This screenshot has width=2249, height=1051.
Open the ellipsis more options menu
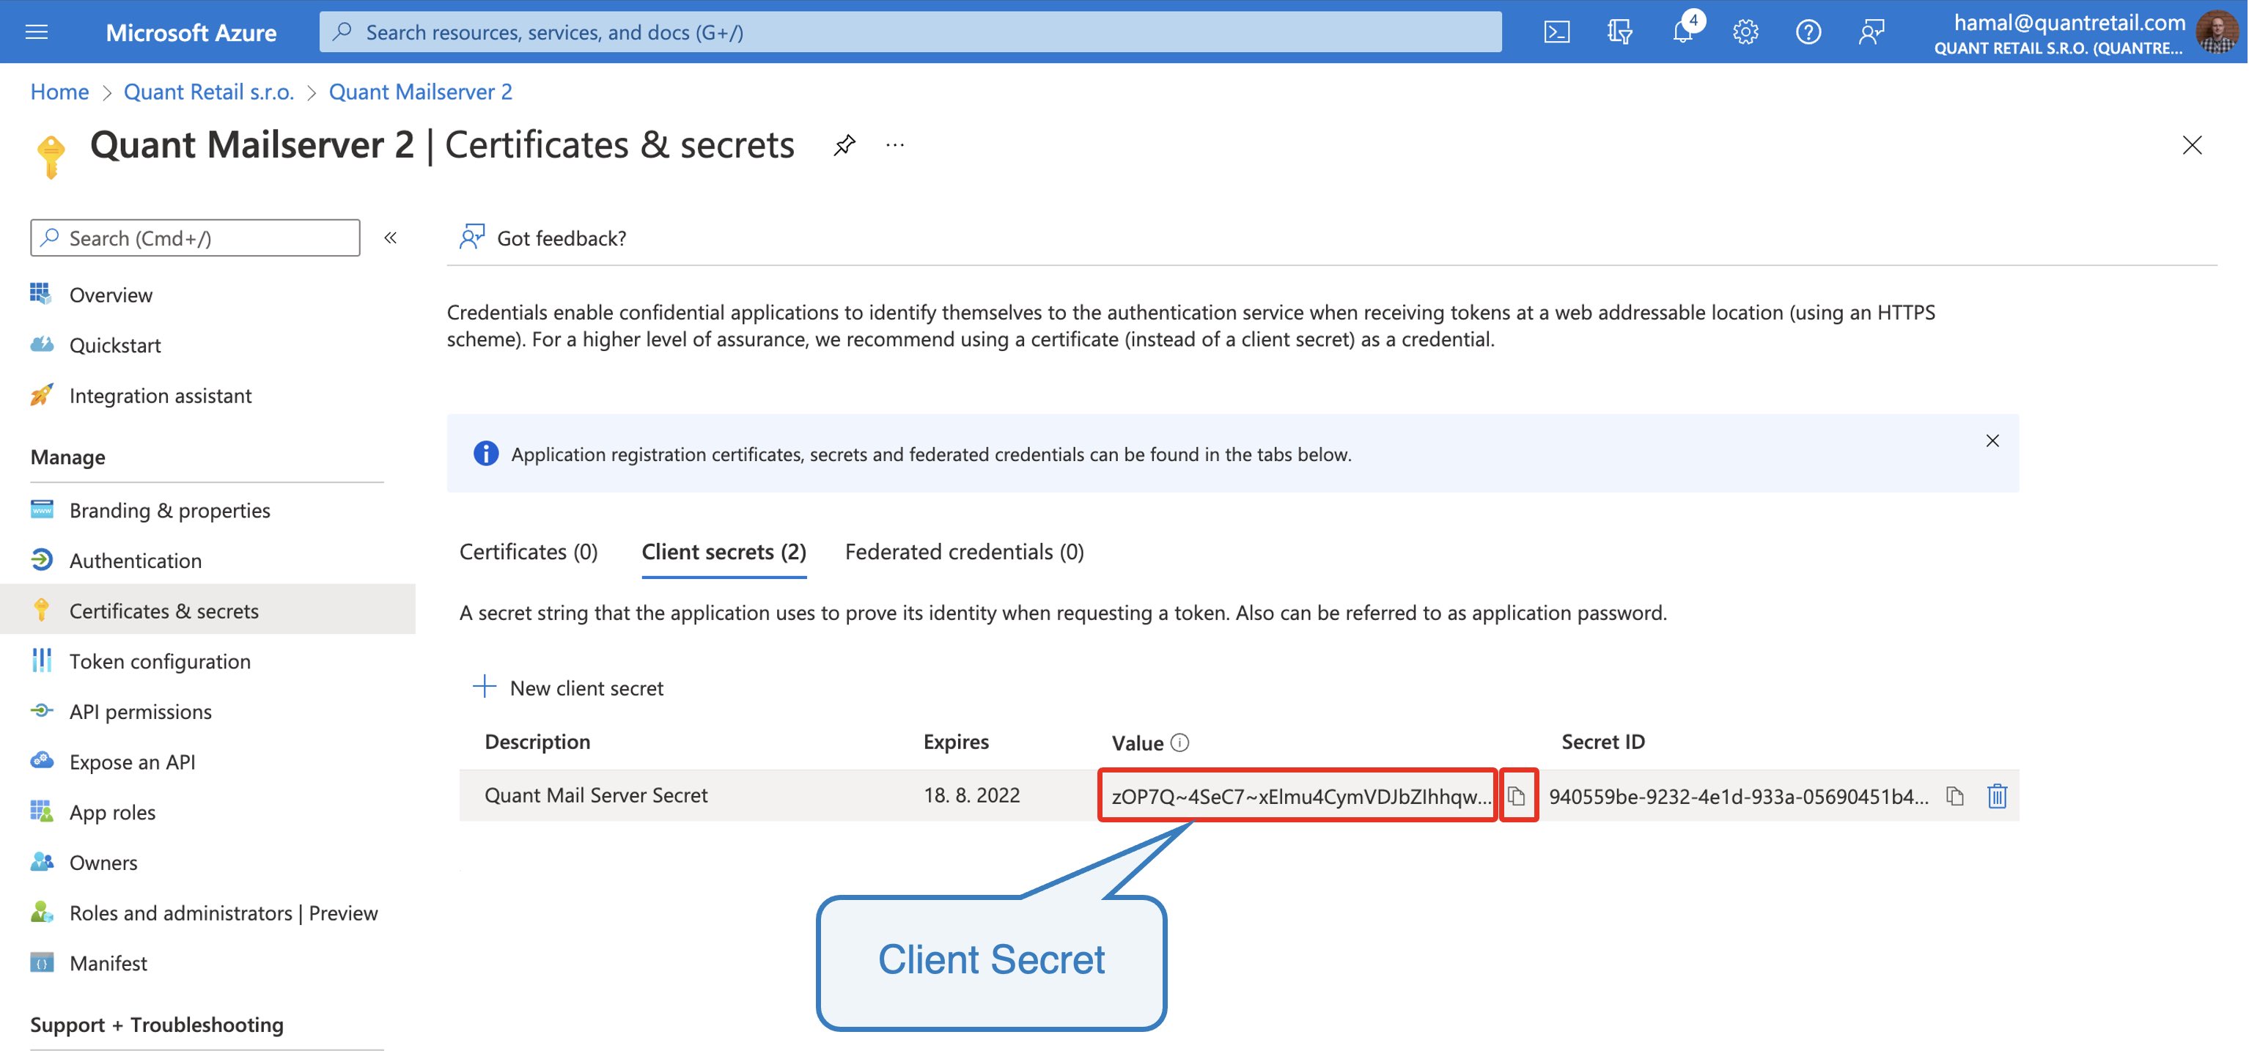[895, 145]
